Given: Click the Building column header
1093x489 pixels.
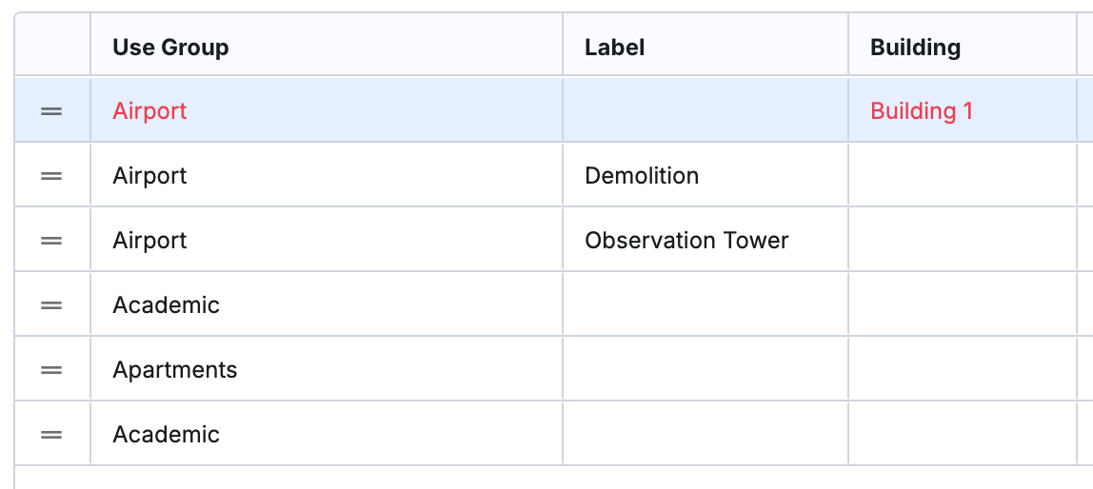Looking at the screenshot, I should click(963, 47).
